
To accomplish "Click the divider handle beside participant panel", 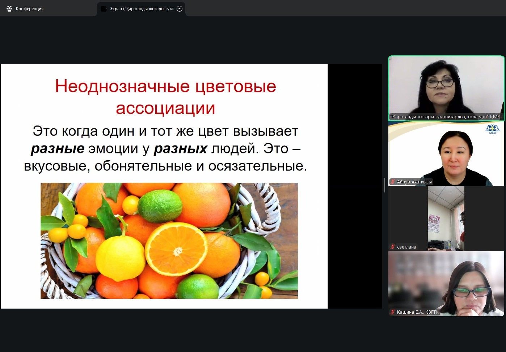I will pos(384,185).
